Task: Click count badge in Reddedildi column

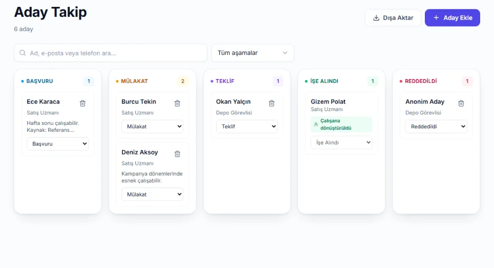Action: [467, 81]
